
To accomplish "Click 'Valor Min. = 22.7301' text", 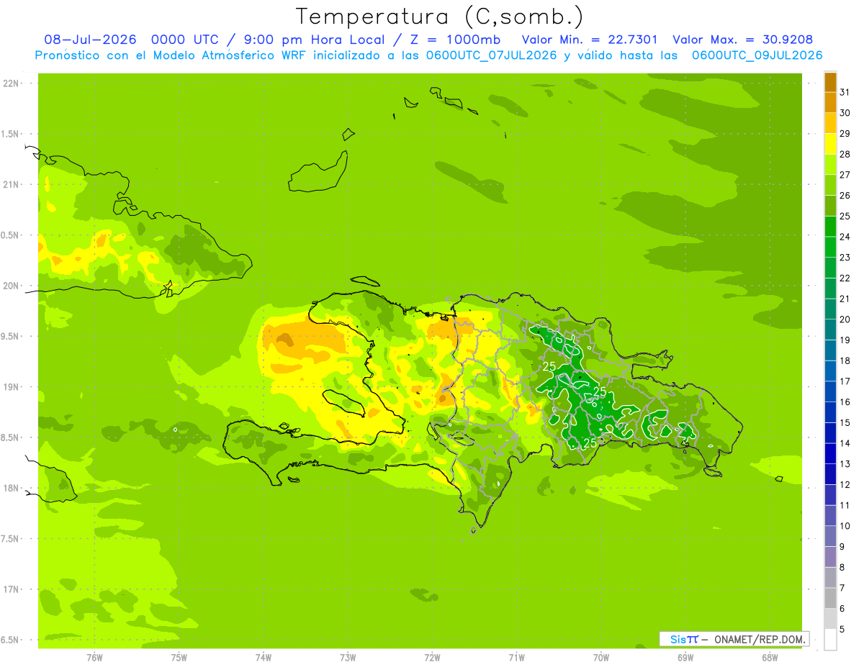I will coord(589,40).
